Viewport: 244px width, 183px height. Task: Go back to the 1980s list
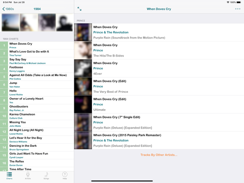coord(8,9)
